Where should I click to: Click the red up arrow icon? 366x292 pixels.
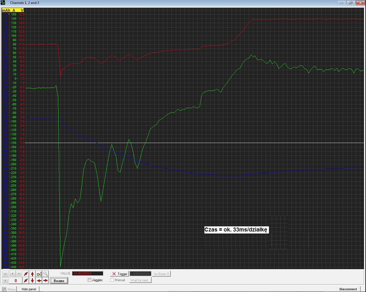coord(33,274)
